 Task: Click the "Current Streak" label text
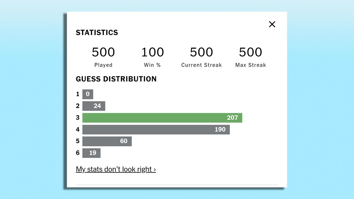(201, 65)
